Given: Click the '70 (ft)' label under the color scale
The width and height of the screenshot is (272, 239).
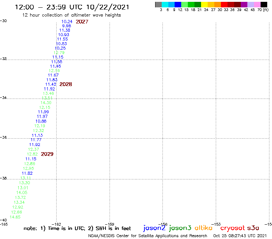Looking at the screenshot, I should [263, 10].
